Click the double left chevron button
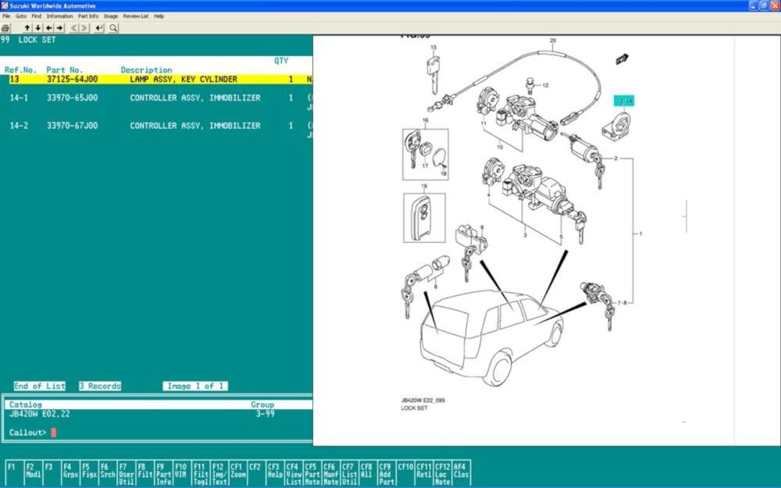The image size is (781, 488). [73, 28]
